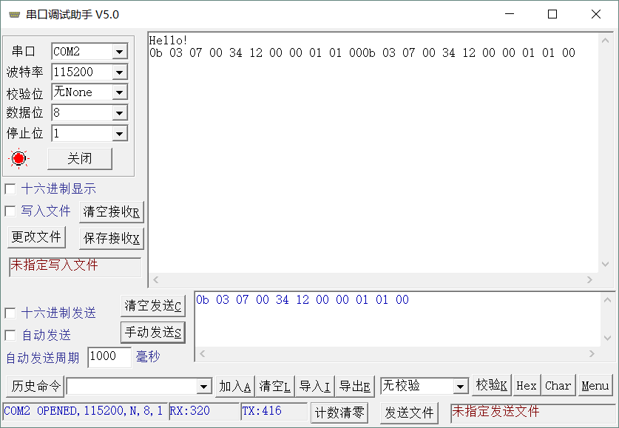The image size is (619, 428).
Task: Click send box horizontal scrollbar right arrow
Action: tap(592, 353)
